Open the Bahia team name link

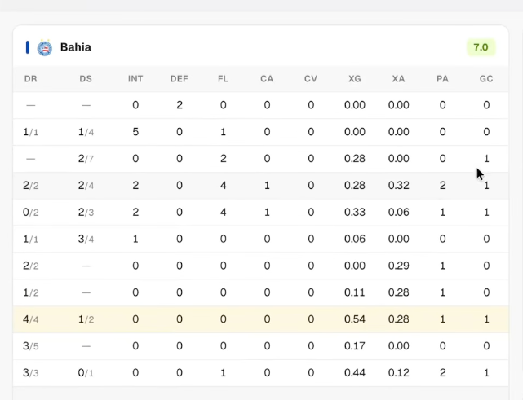tap(76, 47)
